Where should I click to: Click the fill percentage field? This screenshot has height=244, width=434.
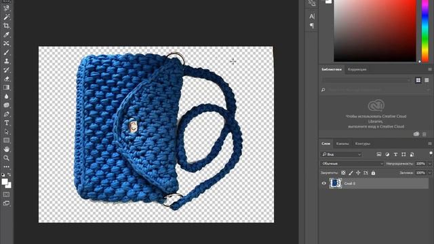pyautogui.click(x=420, y=173)
